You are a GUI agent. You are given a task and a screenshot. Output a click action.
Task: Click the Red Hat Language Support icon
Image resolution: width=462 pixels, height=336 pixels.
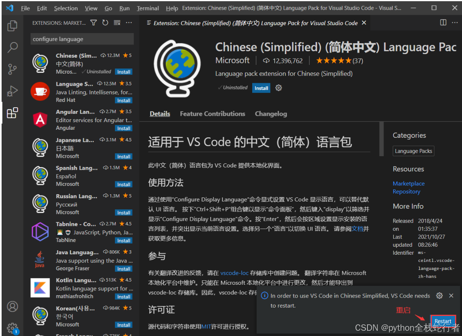[40, 91]
